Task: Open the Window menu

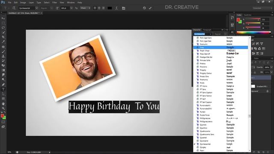Action: pos(71,3)
